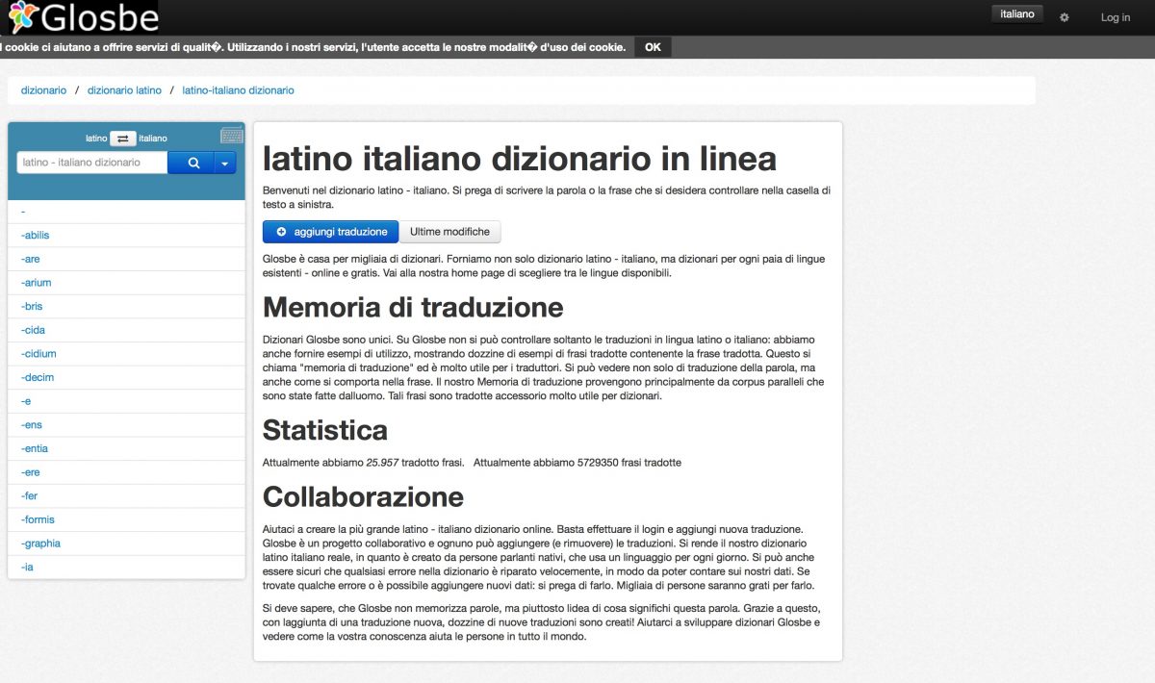
Task: Open the on-screen keyboard icon
Action: pyautogui.click(x=232, y=136)
